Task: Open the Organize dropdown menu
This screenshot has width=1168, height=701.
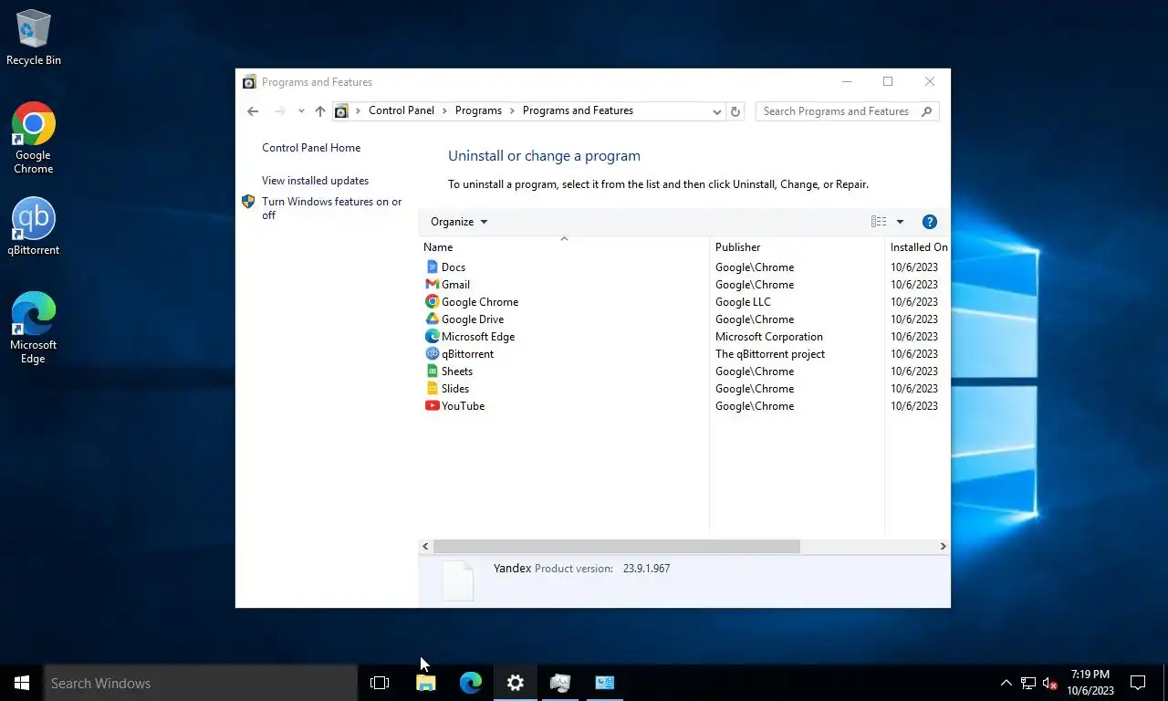Action: click(x=459, y=222)
